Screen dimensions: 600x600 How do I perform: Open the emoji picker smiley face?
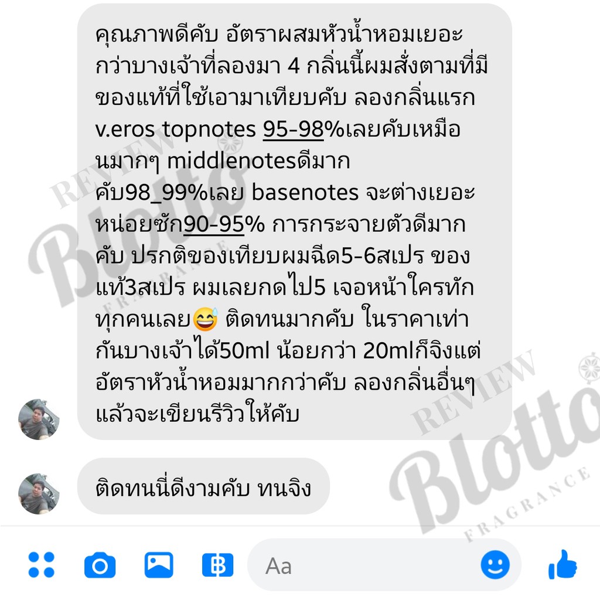(x=495, y=565)
